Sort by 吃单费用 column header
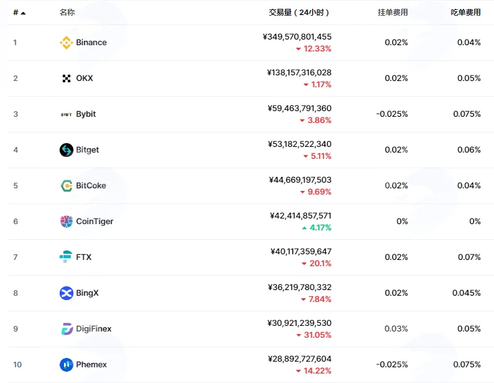The image size is (494, 383). coord(465,13)
